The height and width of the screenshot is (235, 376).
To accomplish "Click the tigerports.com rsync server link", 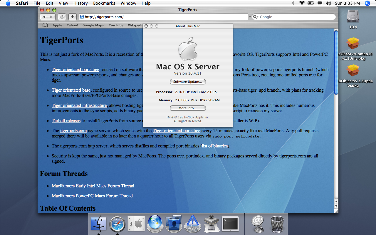I will point(73,131).
